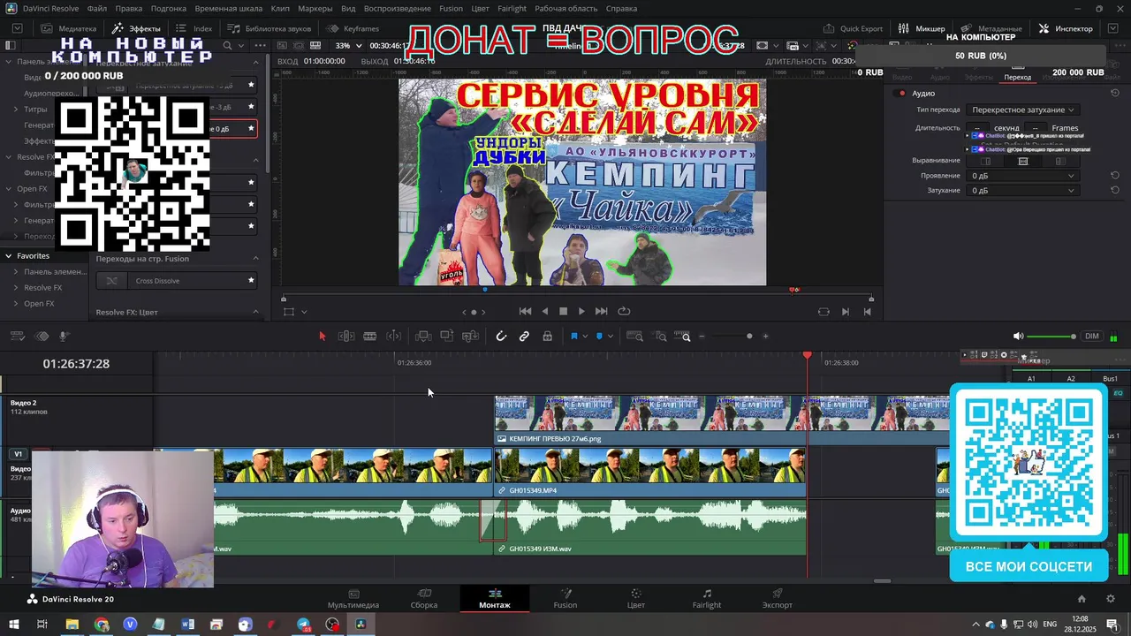Switch to the Сборка page tab

coord(424,598)
